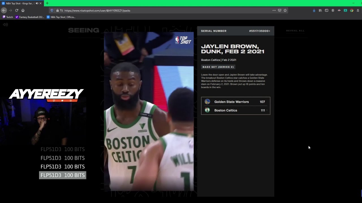
Task: Bookmark this page with the star
Action: (x=285, y=10)
